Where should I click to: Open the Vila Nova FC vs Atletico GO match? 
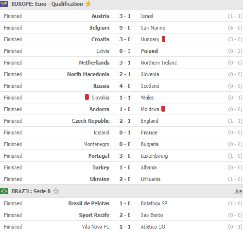[121, 227]
